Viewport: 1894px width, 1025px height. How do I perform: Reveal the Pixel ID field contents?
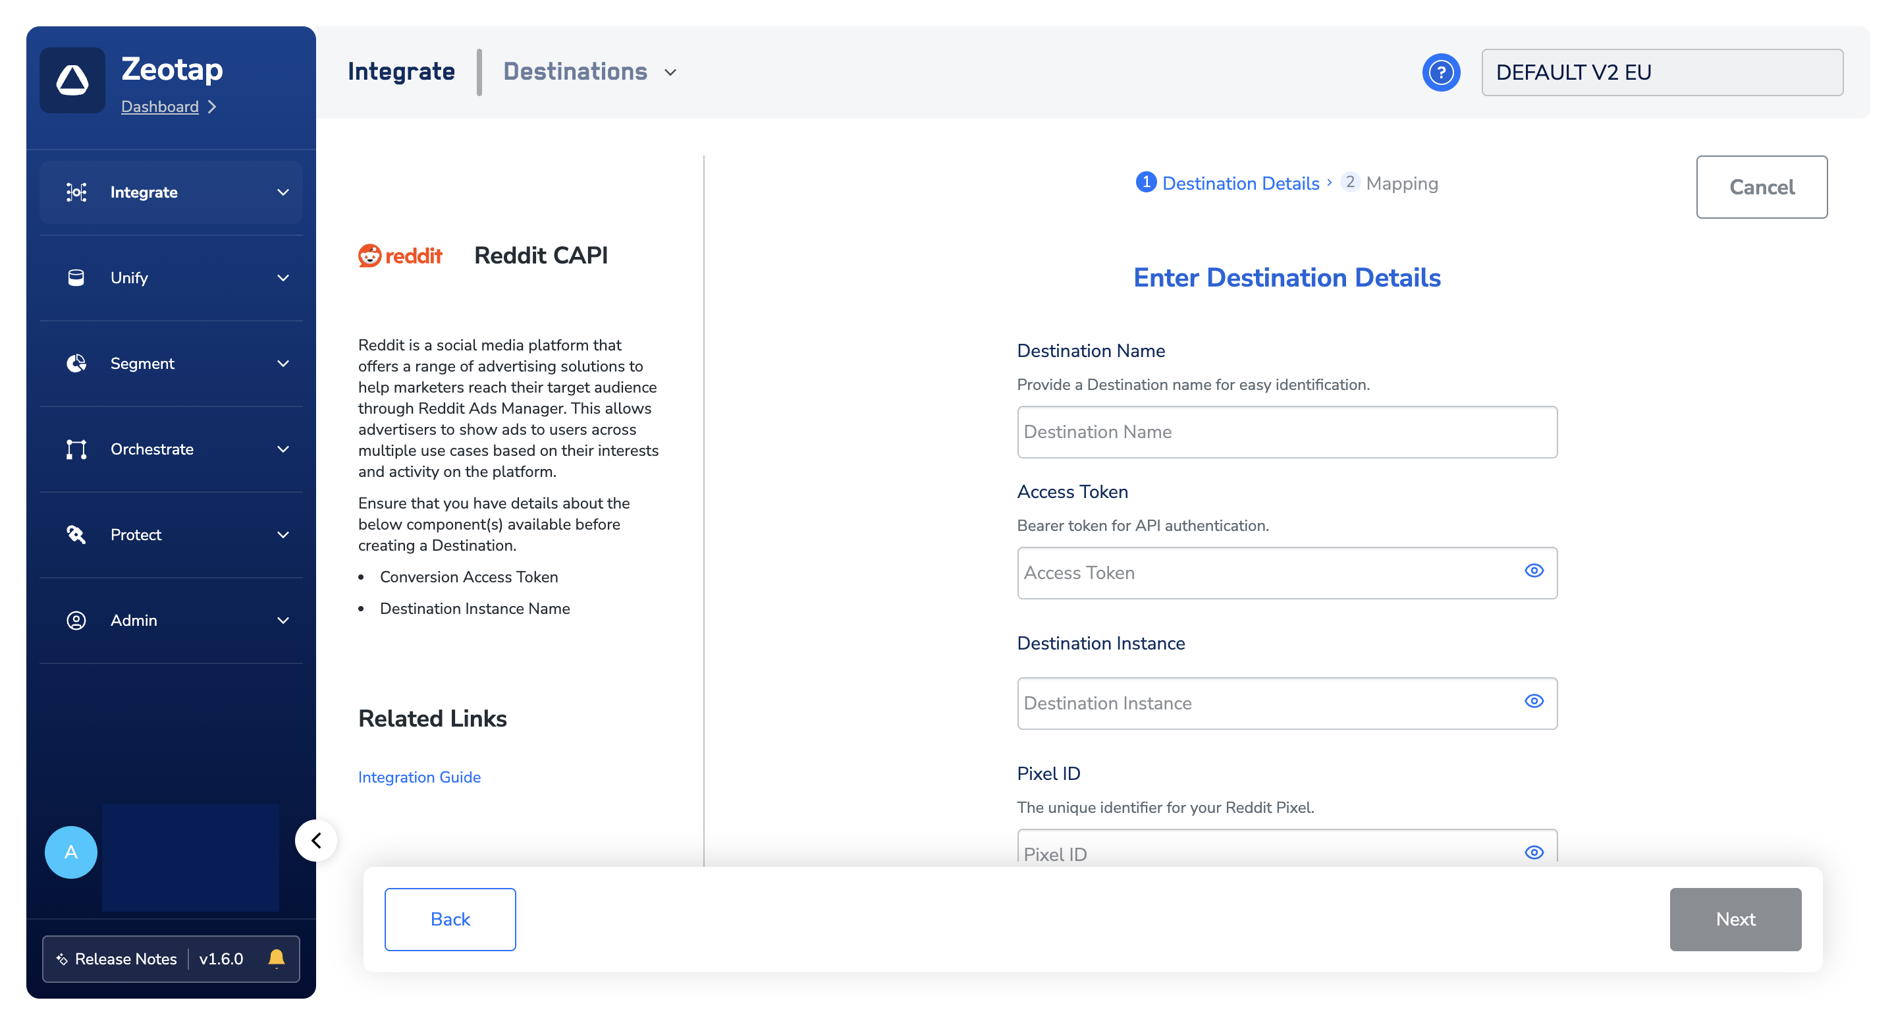pyautogui.click(x=1533, y=852)
